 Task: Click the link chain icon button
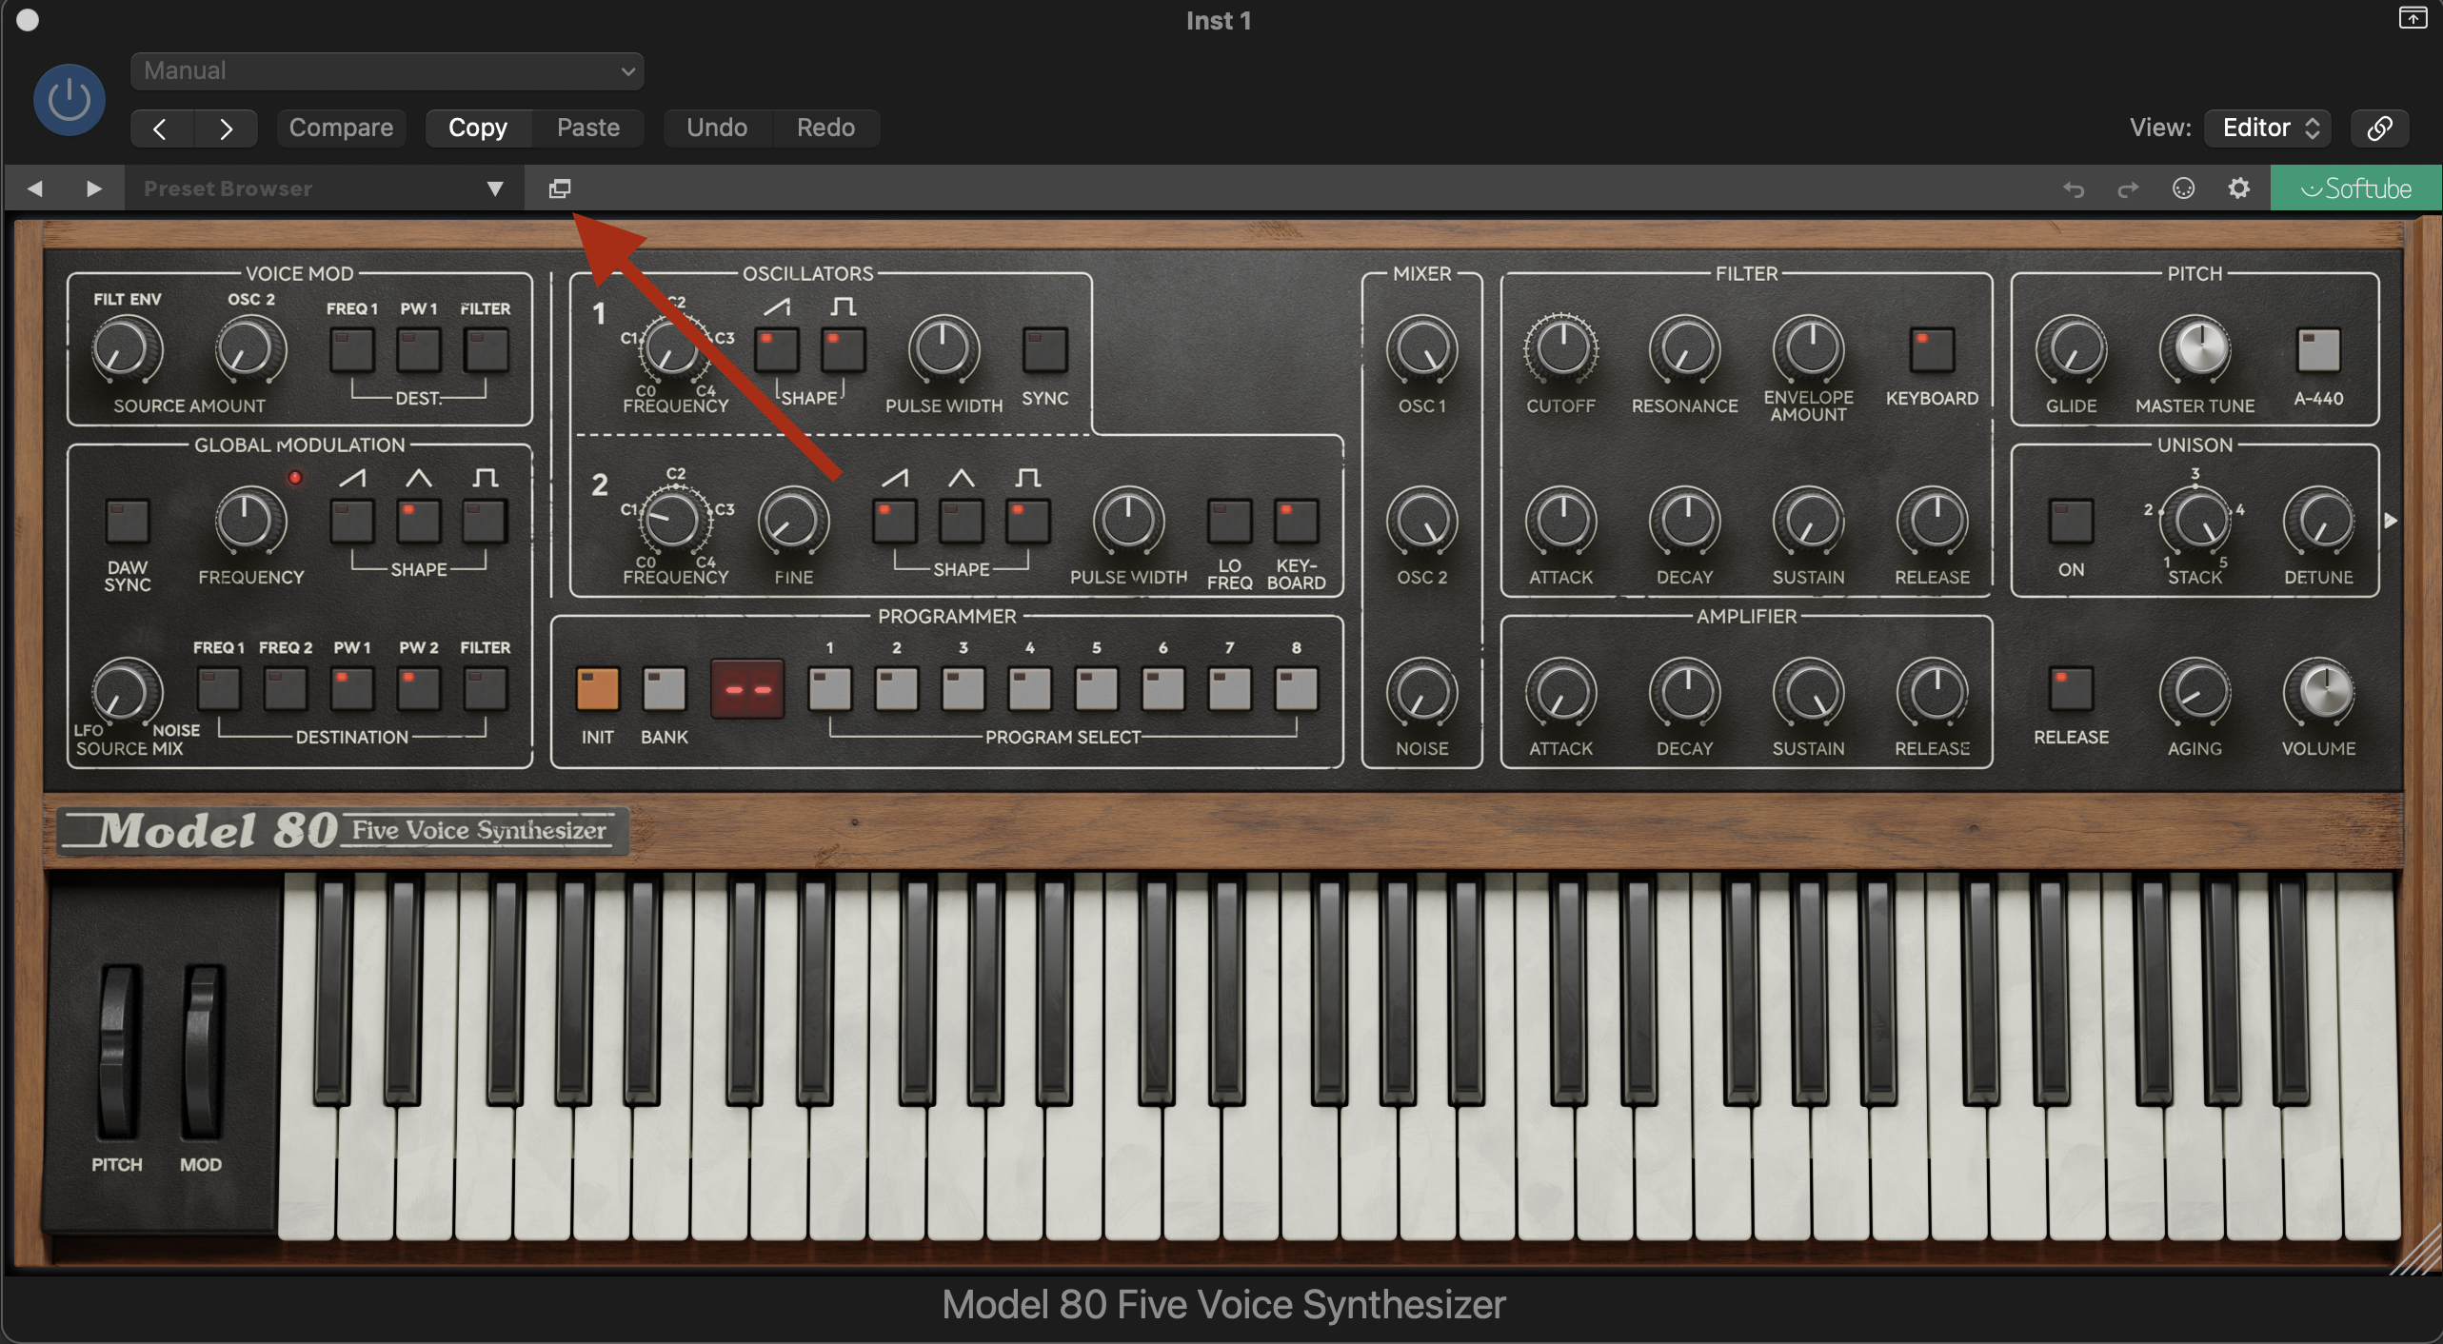pos(2380,128)
